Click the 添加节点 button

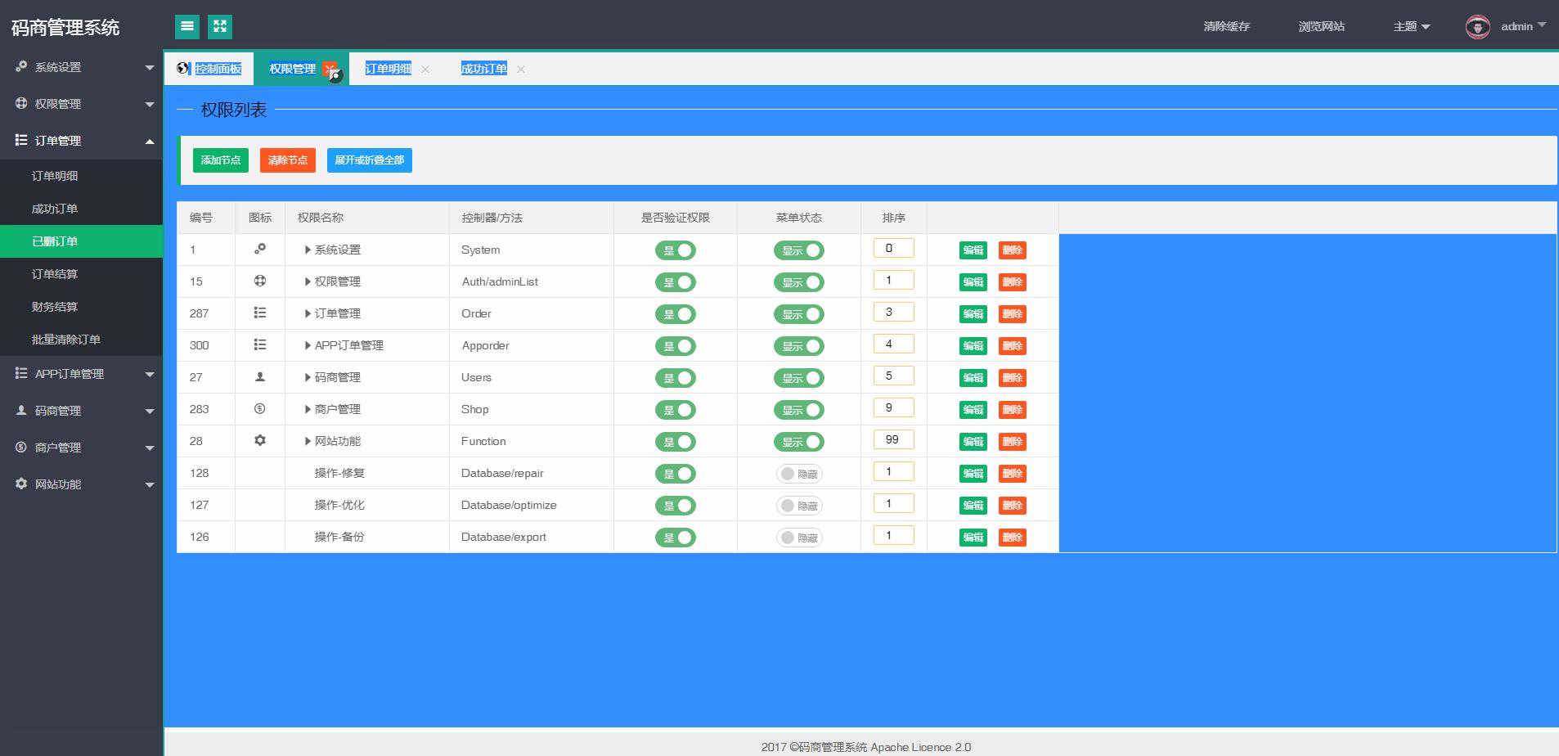[x=221, y=160]
